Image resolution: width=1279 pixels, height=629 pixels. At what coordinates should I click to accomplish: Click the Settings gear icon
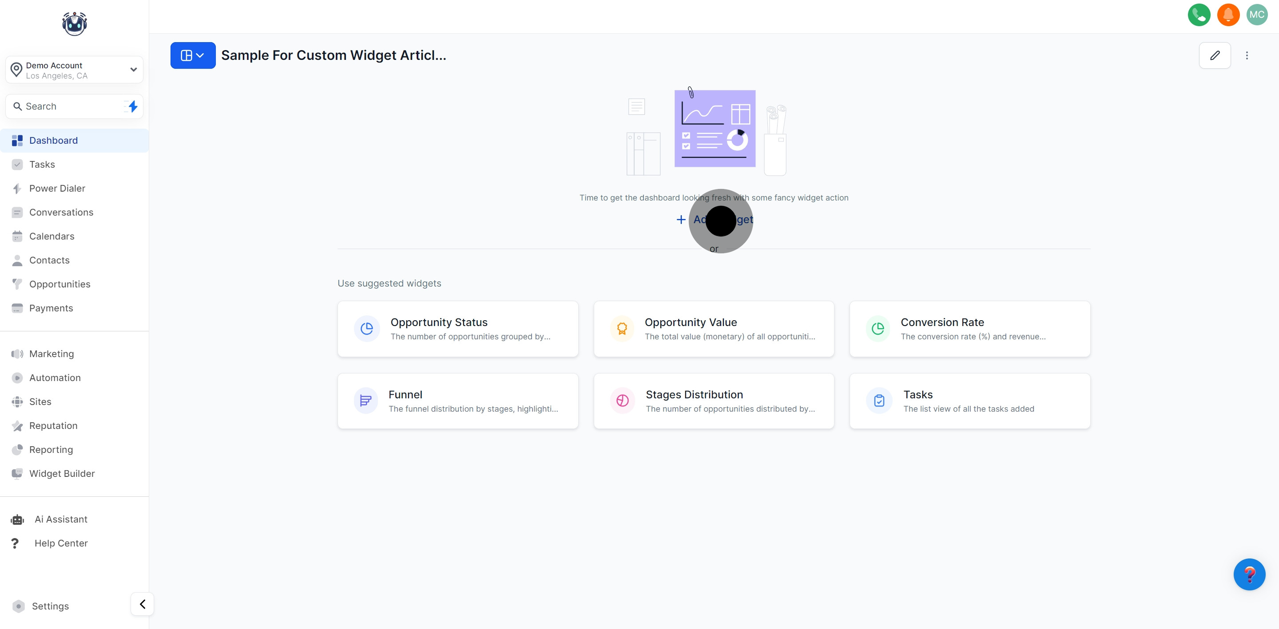[18, 606]
